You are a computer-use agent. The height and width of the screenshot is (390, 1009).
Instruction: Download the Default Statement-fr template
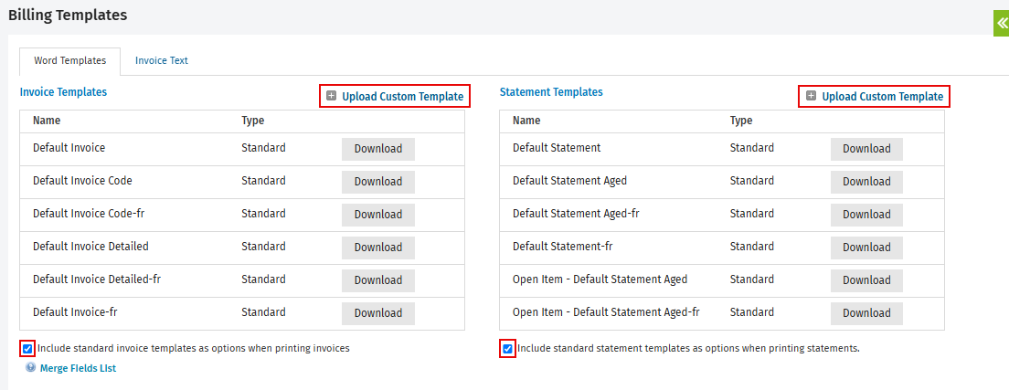866,248
